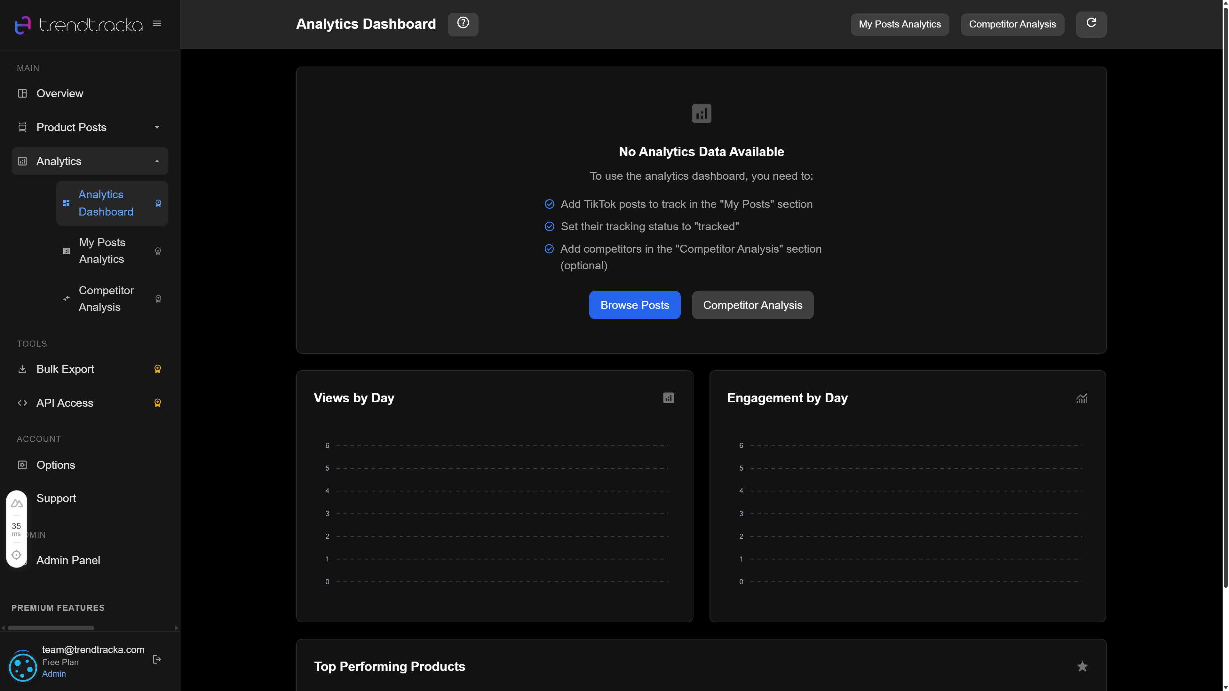
Task: Open the help question-mark icon beside Analytics Dashboard
Action: (x=463, y=23)
